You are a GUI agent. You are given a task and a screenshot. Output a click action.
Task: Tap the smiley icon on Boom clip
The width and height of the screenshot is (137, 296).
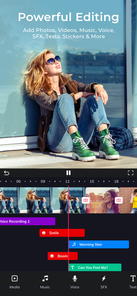tap(52, 256)
